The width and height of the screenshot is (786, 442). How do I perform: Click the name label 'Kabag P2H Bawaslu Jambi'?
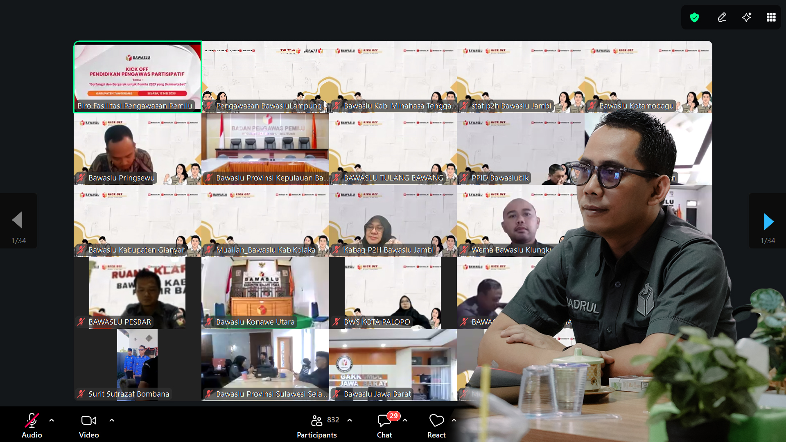point(388,250)
